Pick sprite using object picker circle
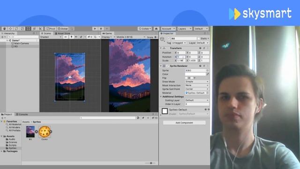 [x=207, y=70]
